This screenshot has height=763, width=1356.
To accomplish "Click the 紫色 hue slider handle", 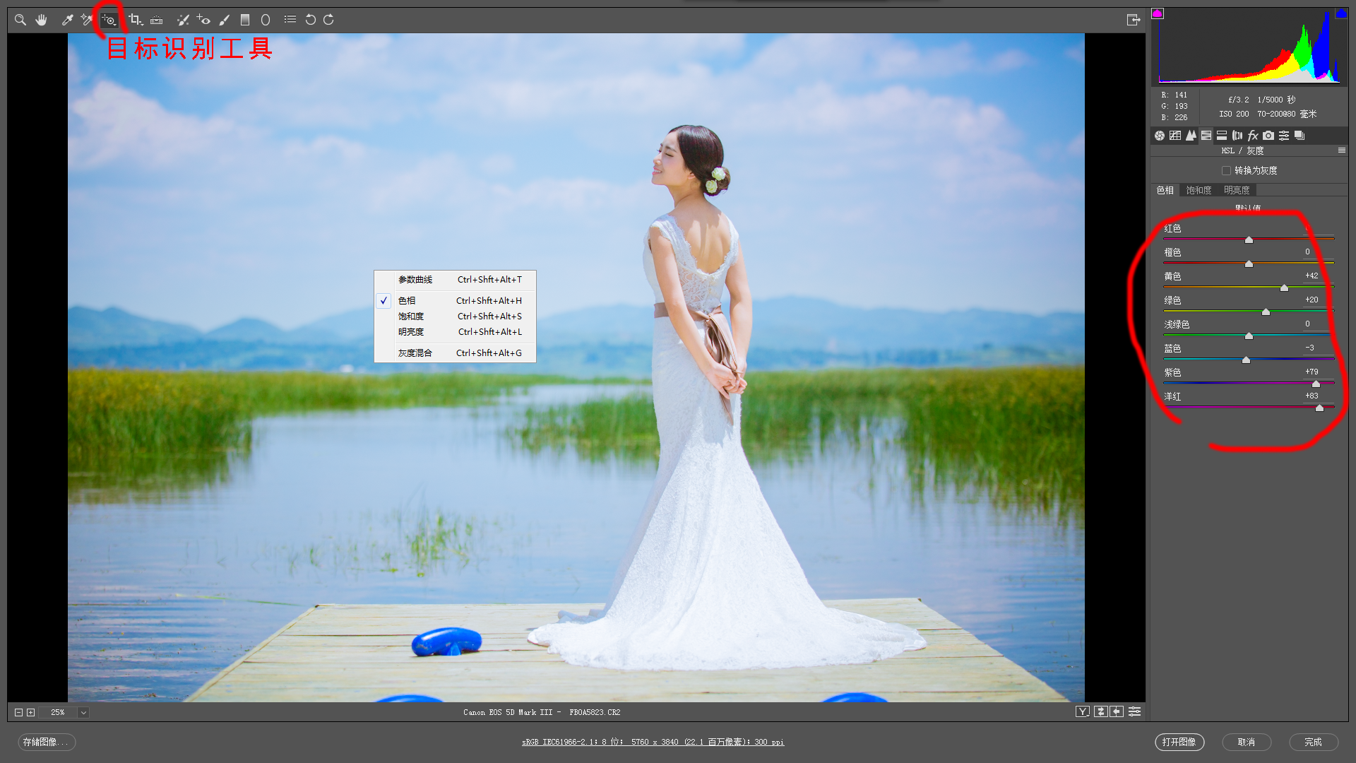I will pyautogui.click(x=1316, y=384).
